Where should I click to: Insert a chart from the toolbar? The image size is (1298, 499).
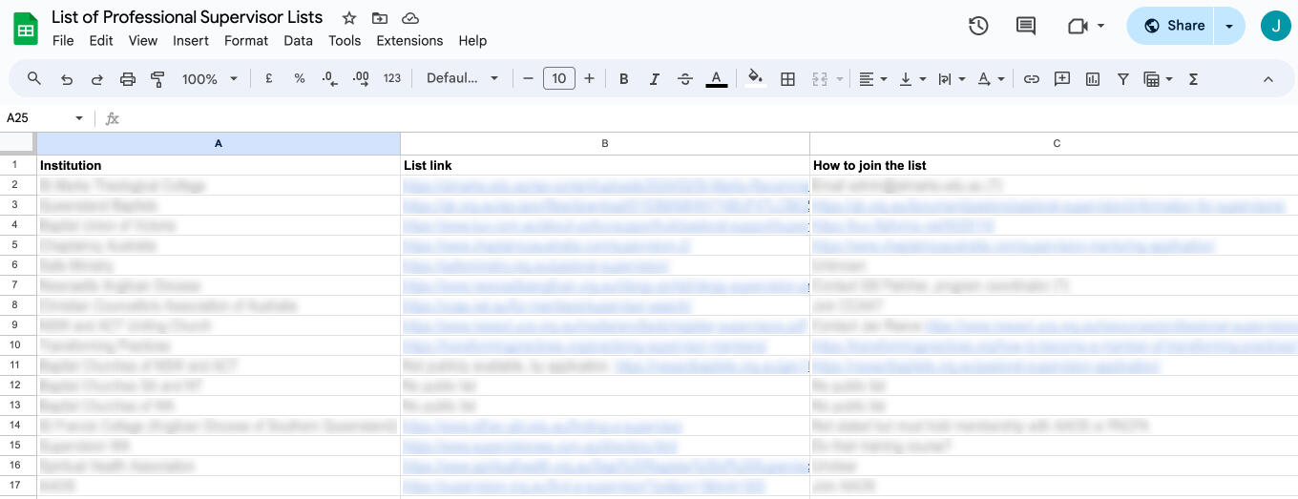click(x=1093, y=79)
